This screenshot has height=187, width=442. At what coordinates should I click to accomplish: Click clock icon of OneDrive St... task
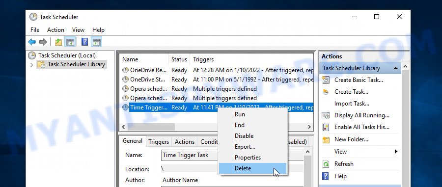click(125, 80)
